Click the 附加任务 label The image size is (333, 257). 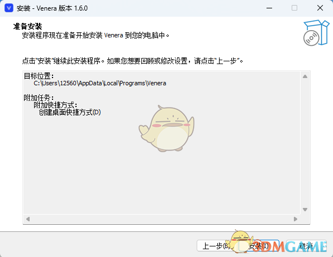(x=39, y=98)
